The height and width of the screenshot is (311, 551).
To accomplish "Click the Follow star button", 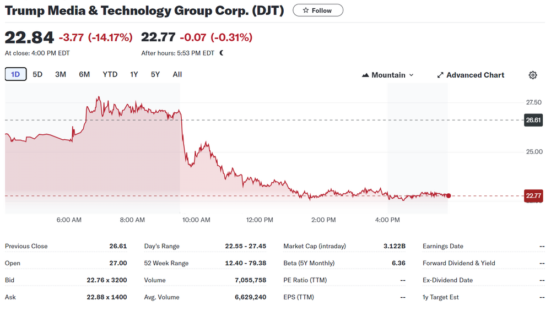I will point(317,10).
